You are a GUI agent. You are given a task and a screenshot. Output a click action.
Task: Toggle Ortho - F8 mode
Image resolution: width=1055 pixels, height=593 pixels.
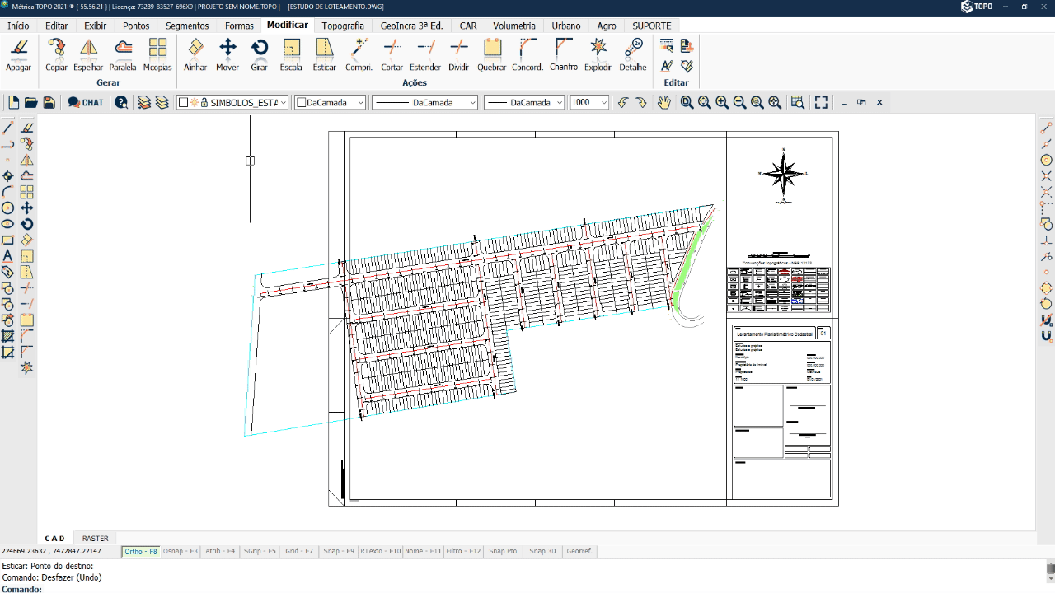140,551
